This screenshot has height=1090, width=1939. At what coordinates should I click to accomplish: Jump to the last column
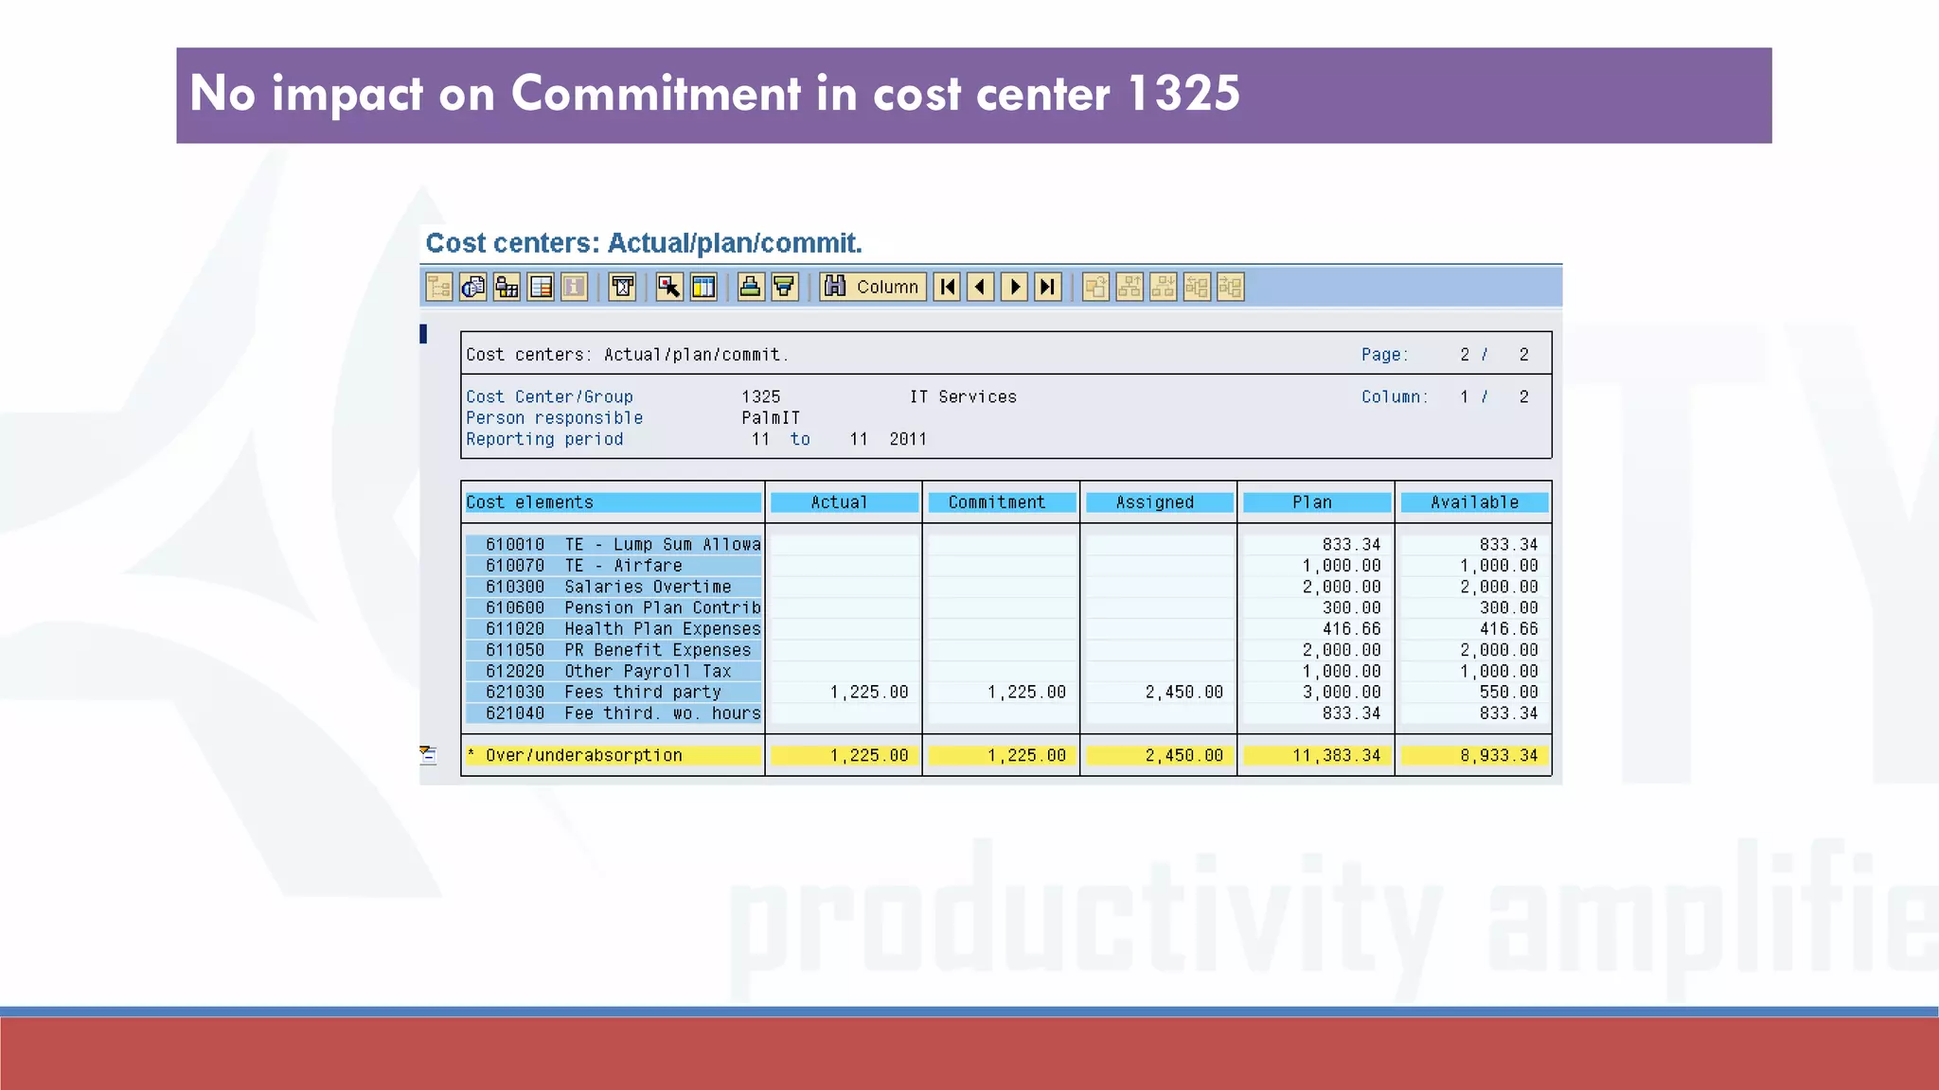click(1047, 287)
